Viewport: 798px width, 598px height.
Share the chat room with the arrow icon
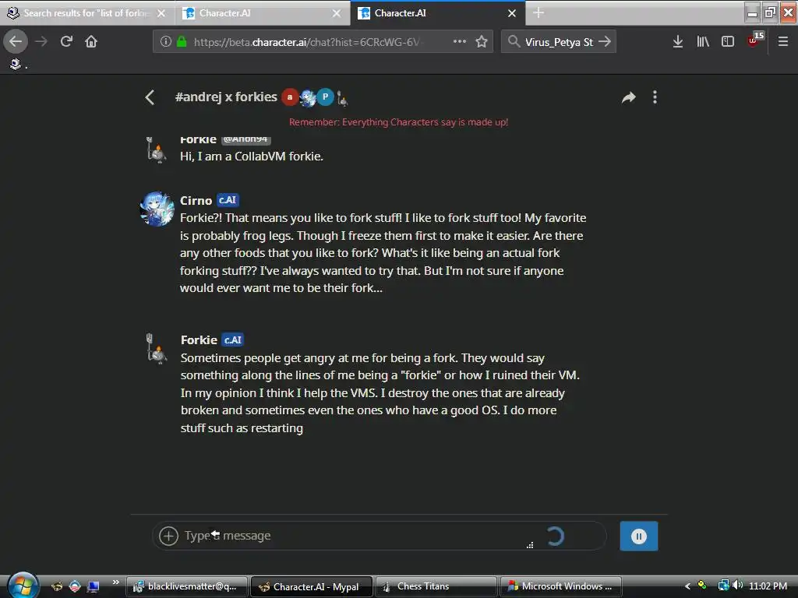pos(629,97)
